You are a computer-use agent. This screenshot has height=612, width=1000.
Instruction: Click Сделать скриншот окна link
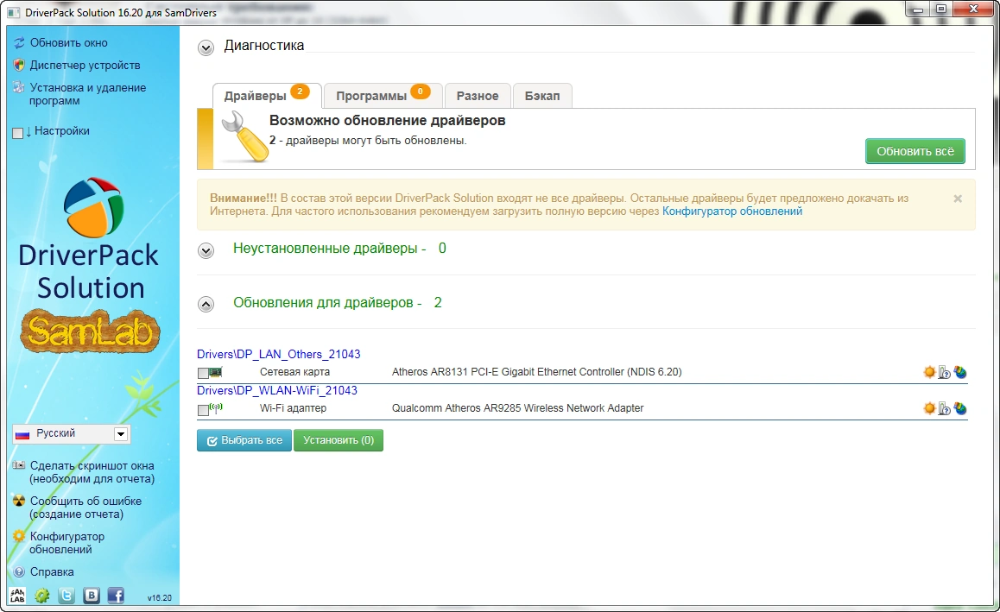pyautogui.click(x=92, y=472)
